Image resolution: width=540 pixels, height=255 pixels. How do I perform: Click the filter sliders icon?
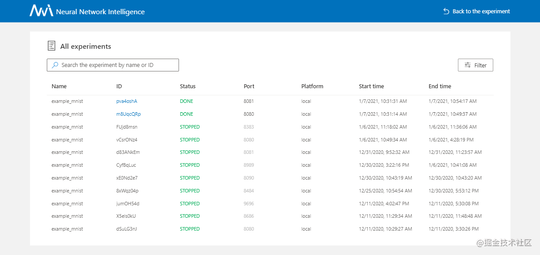[467, 65]
